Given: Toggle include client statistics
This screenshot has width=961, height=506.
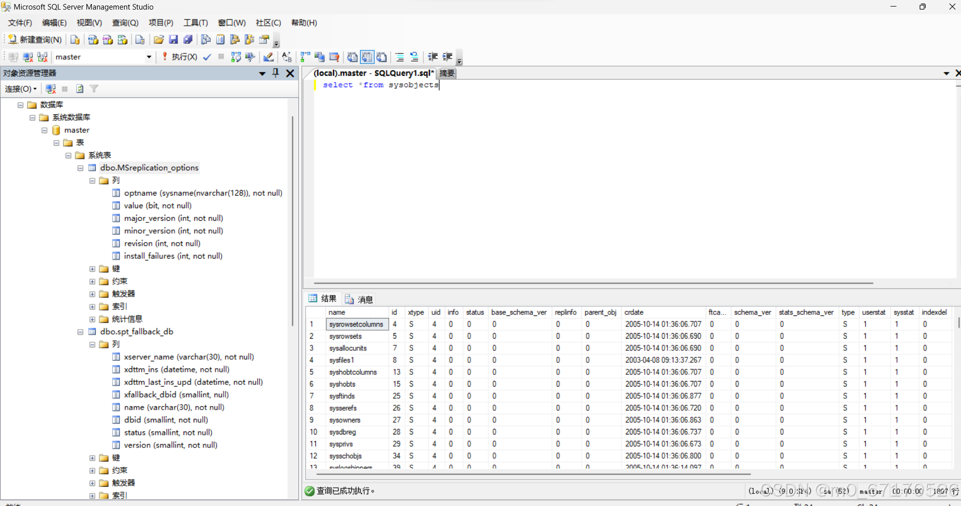Looking at the screenshot, I should [x=320, y=57].
